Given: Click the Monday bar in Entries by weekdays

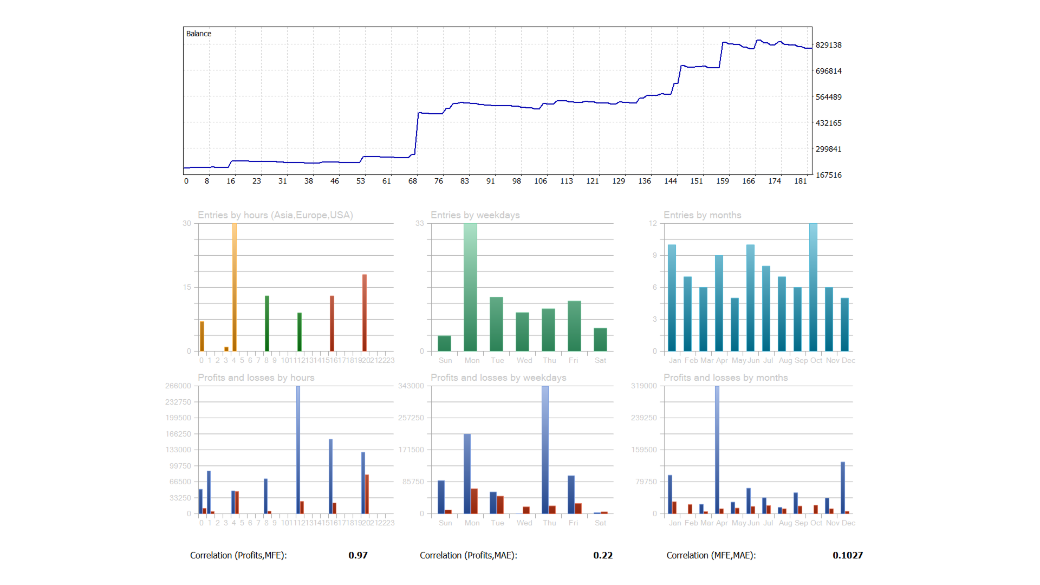Looking at the screenshot, I should [x=470, y=287].
